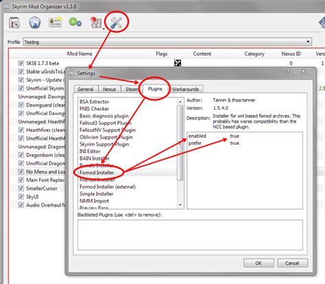This screenshot has height=284, width=325.
Task: Select Basic diagnosis plugin
Action: point(104,116)
